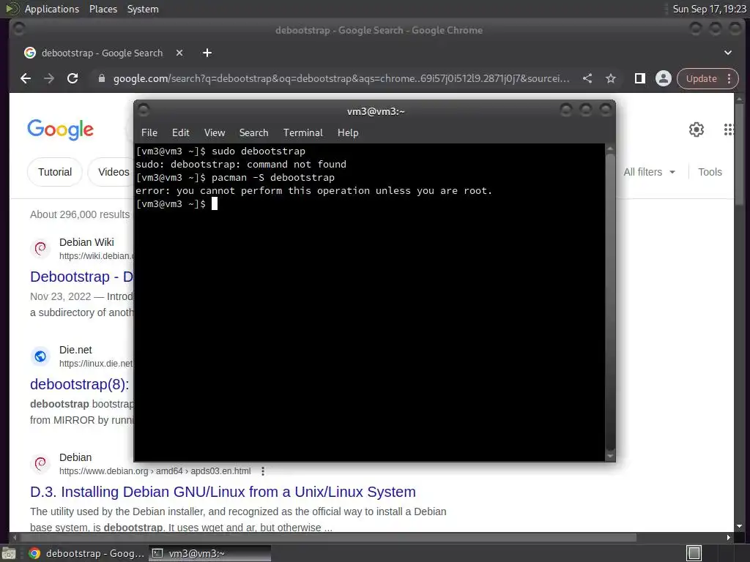Open Google quick settings gear

click(697, 130)
